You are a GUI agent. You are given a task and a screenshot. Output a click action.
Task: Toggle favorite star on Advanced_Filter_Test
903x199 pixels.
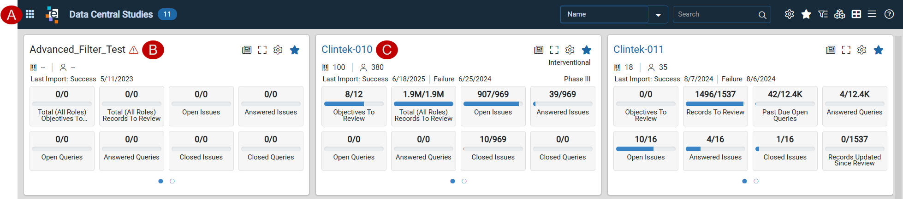coord(295,50)
